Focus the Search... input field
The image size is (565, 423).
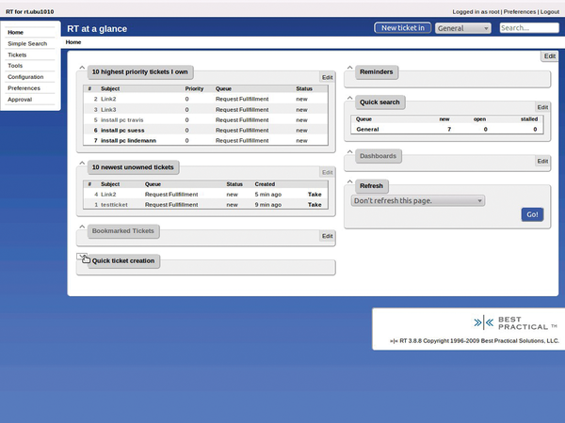527,28
